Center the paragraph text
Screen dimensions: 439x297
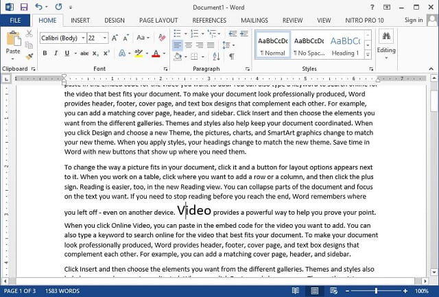click(189, 45)
